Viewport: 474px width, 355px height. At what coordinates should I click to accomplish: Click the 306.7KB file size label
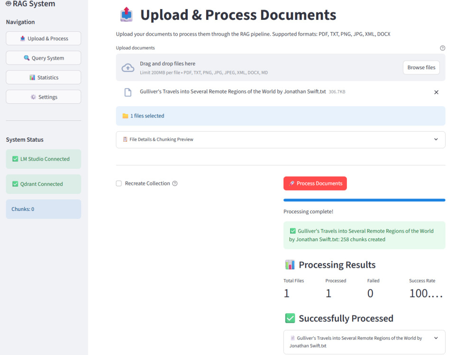pyautogui.click(x=337, y=91)
